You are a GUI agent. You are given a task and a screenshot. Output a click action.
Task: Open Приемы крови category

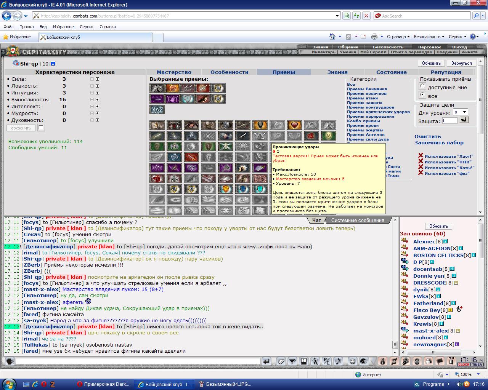363,125
